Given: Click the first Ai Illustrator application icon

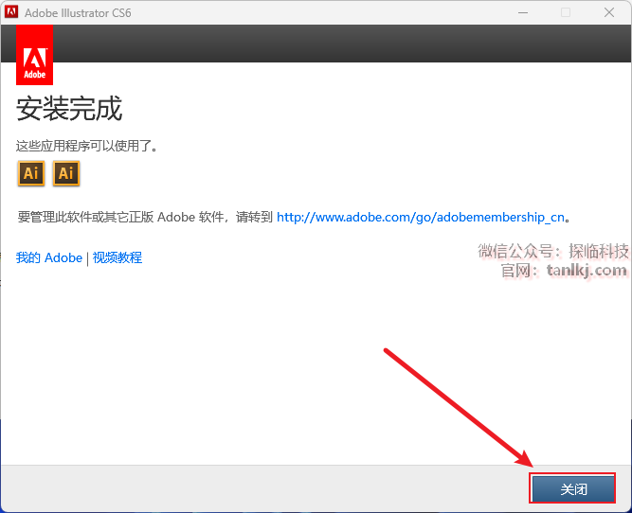Looking at the screenshot, I should pos(31,173).
